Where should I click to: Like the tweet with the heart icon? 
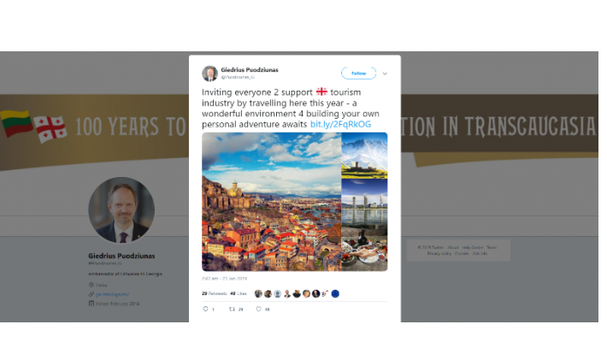click(258, 309)
